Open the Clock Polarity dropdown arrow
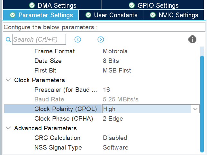Screen dimensions: 207x155 tap(195, 109)
